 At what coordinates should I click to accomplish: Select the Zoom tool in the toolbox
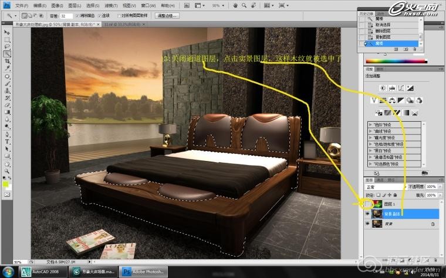point(7,171)
